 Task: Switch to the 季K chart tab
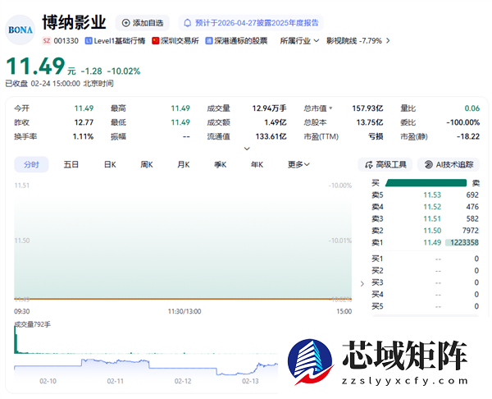[x=221, y=165]
